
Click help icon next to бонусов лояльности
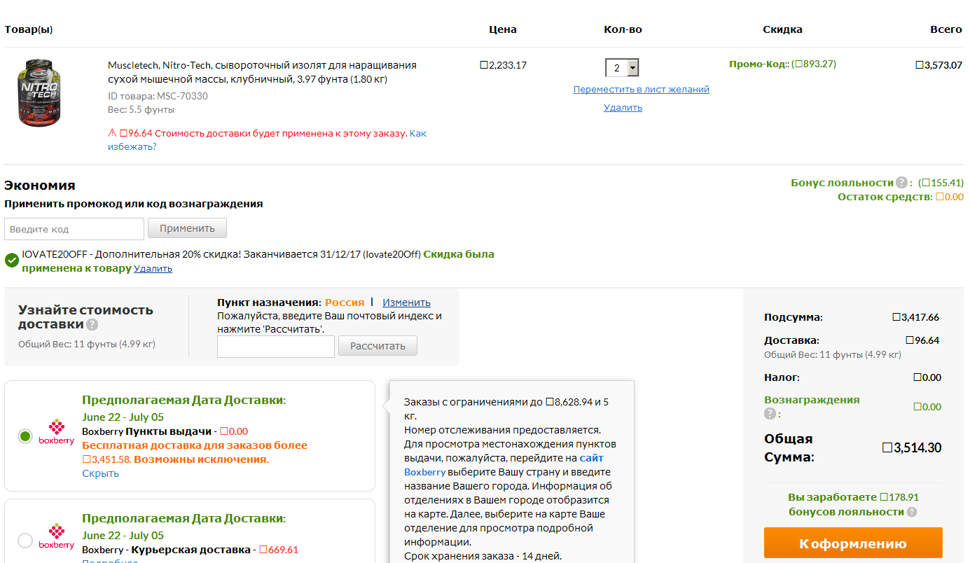click(x=912, y=512)
